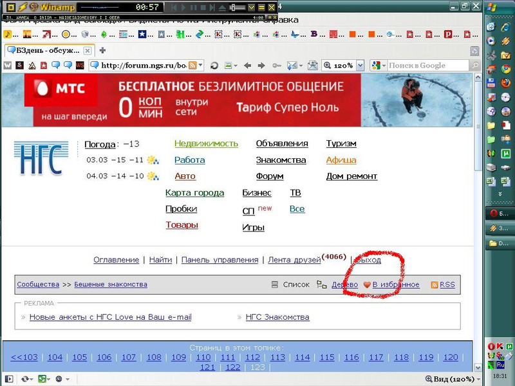Viewport: 515px width, 386px height.
Task: Click the heart icon near 'В избранное'
Action: point(367,284)
